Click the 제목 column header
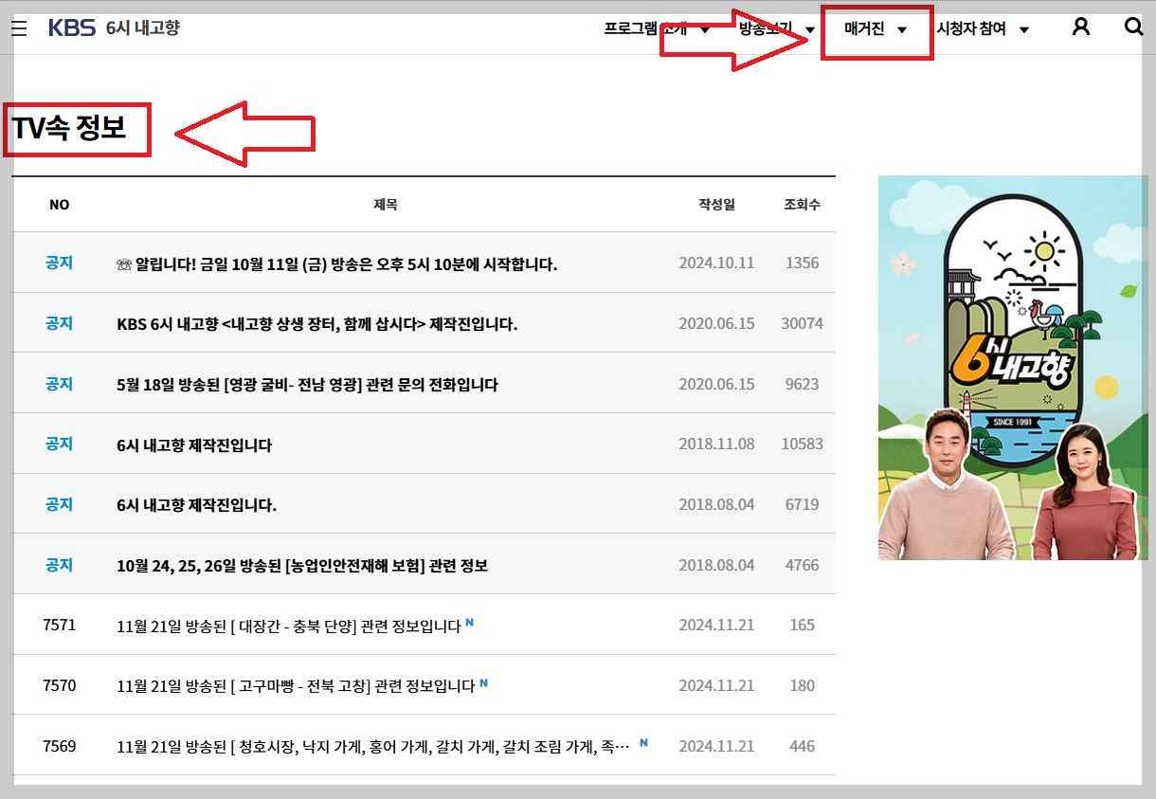Viewport: 1156px width, 799px height. coord(386,205)
